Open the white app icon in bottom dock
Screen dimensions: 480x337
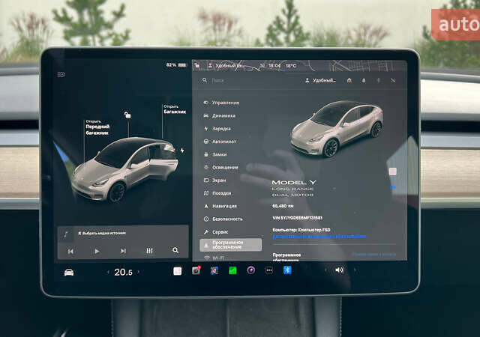click(177, 271)
